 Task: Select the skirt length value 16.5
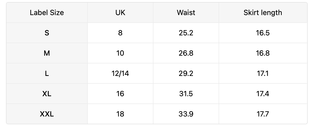coord(263,33)
